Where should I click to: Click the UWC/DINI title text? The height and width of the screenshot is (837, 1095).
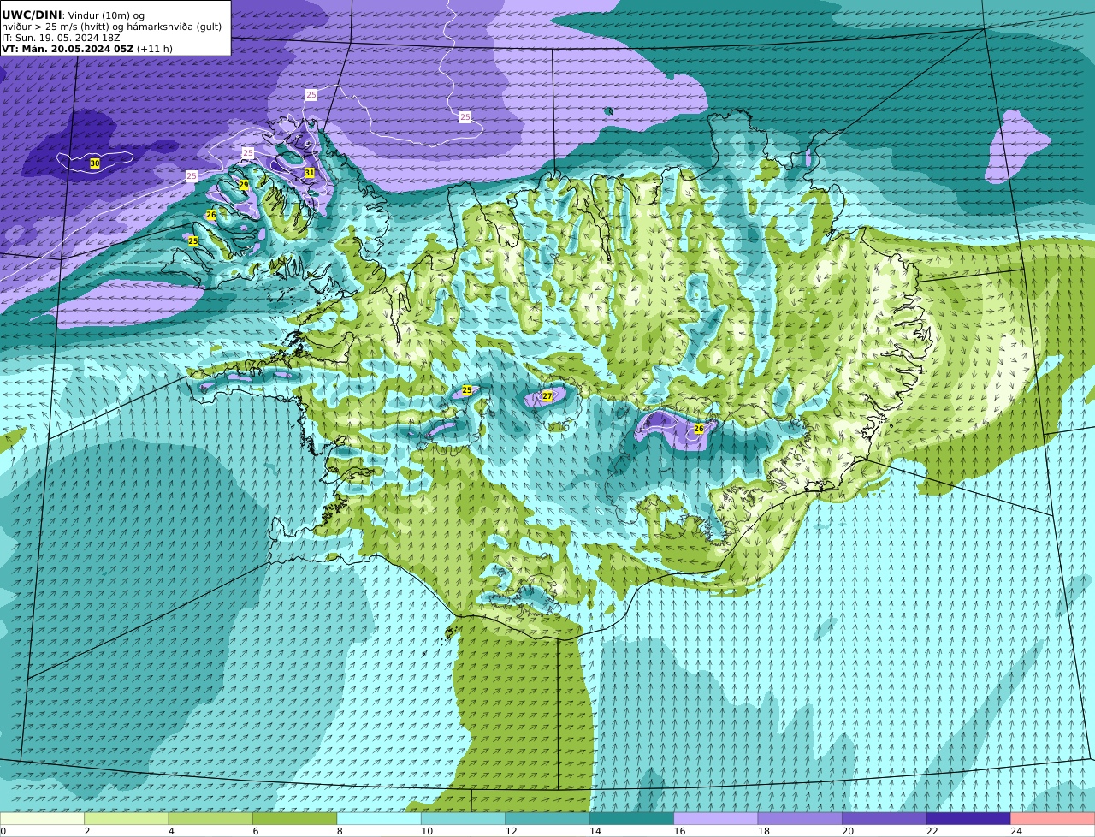[32, 15]
